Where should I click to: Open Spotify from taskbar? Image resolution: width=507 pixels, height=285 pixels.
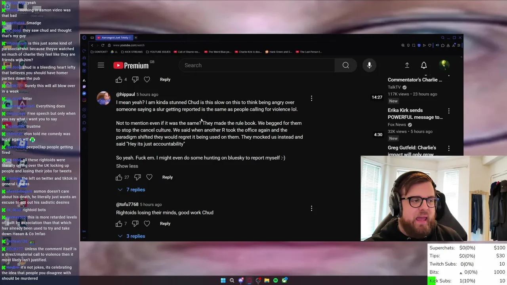(276, 280)
